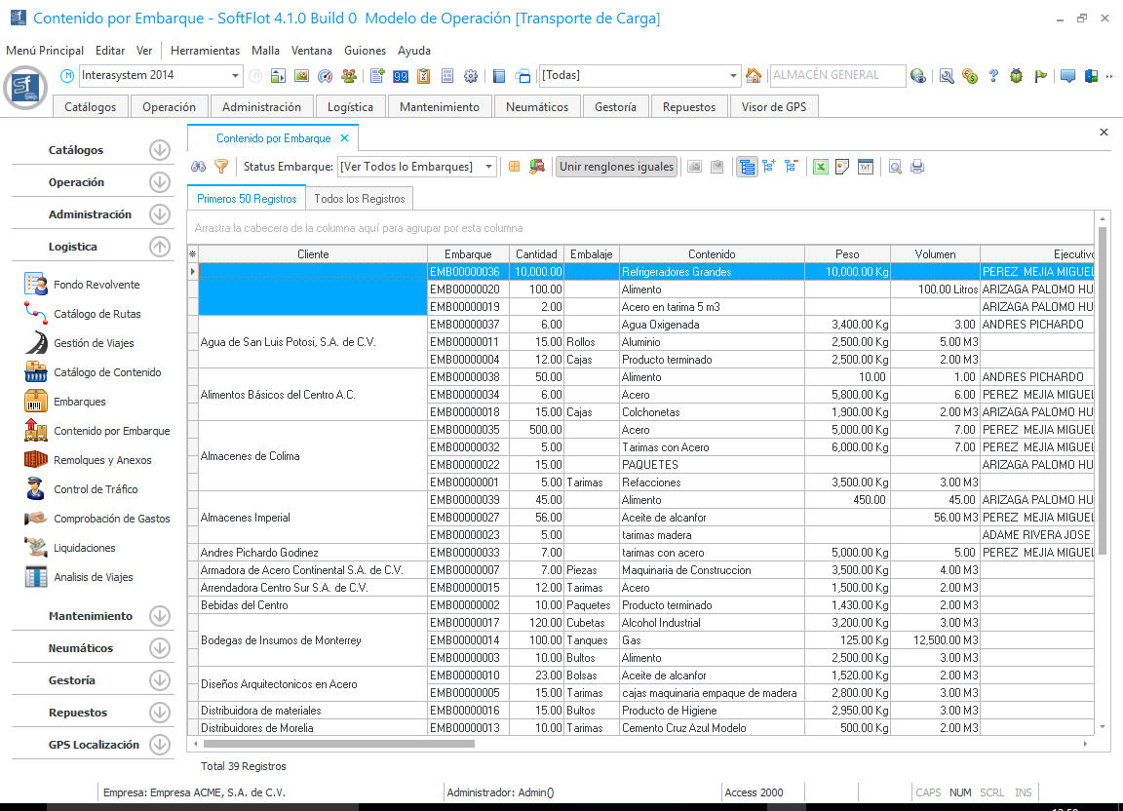The height and width of the screenshot is (811, 1123).
Task: Toggle Unir renglones iguales button
Action: 616,167
